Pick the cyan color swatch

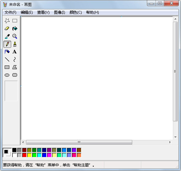point(39,155)
